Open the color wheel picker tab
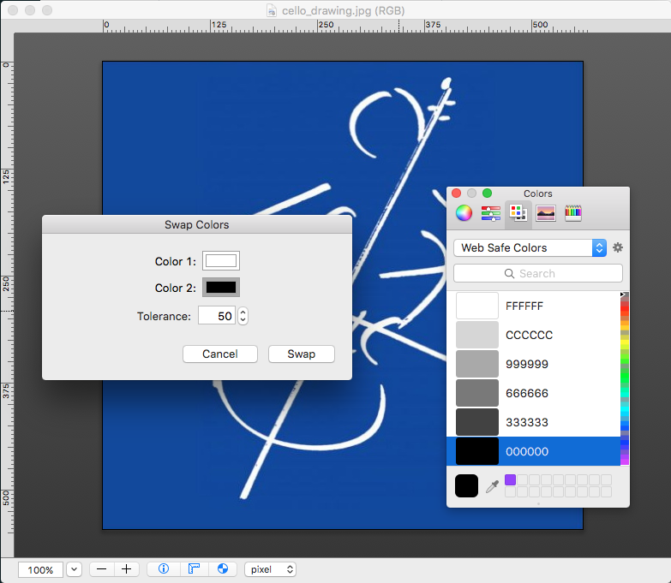 click(464, 213)
